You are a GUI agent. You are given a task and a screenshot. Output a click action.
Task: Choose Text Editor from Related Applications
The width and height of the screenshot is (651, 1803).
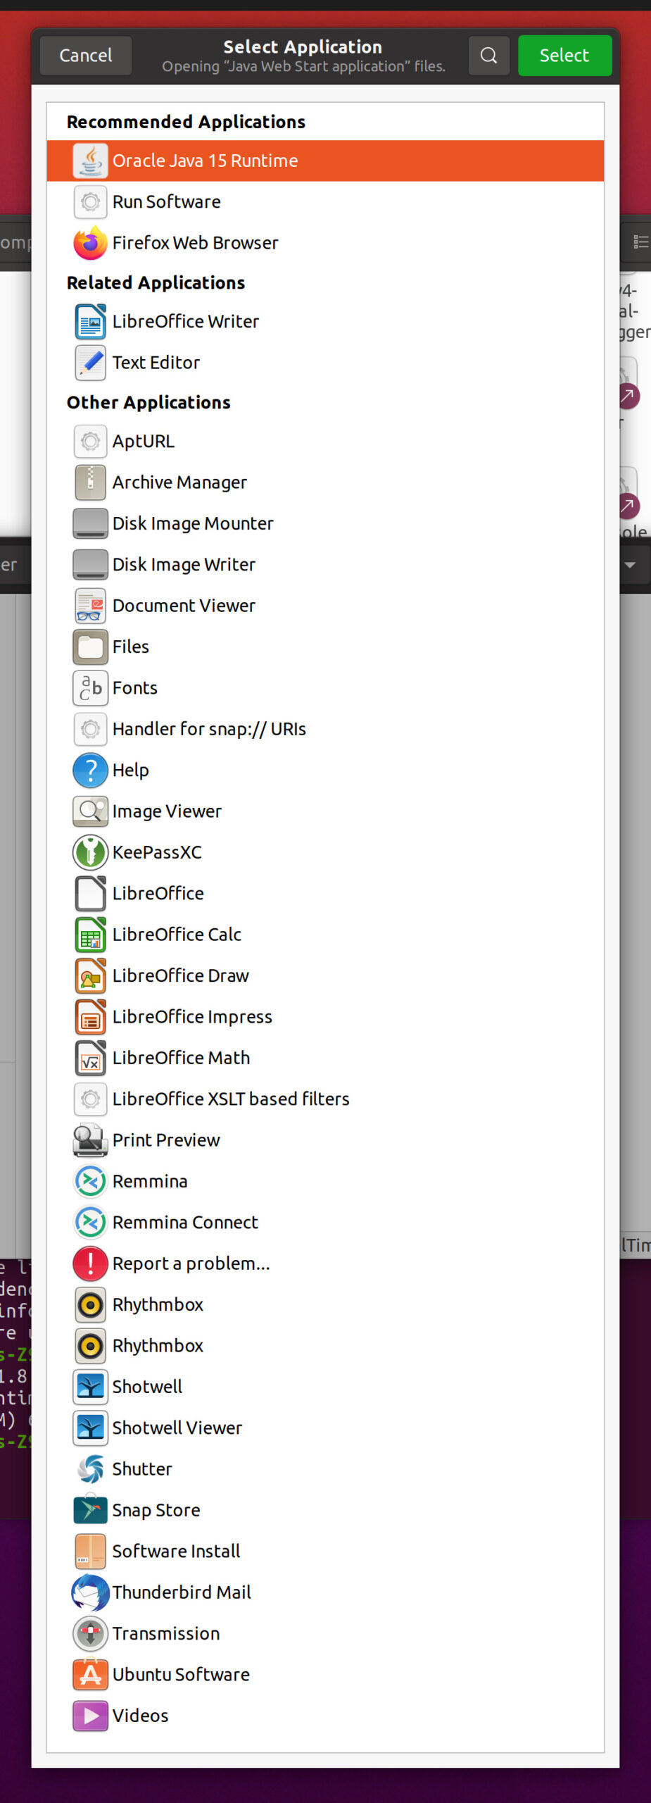pos(156,363)
